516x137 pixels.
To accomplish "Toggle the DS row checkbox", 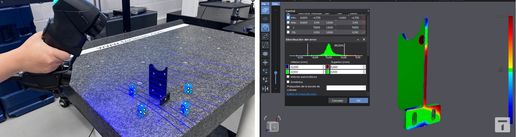I will 288,32.
